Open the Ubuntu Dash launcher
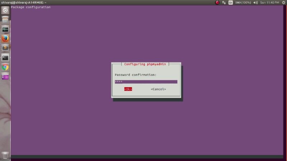Screen dimensions: 287x161 point(5,10)
